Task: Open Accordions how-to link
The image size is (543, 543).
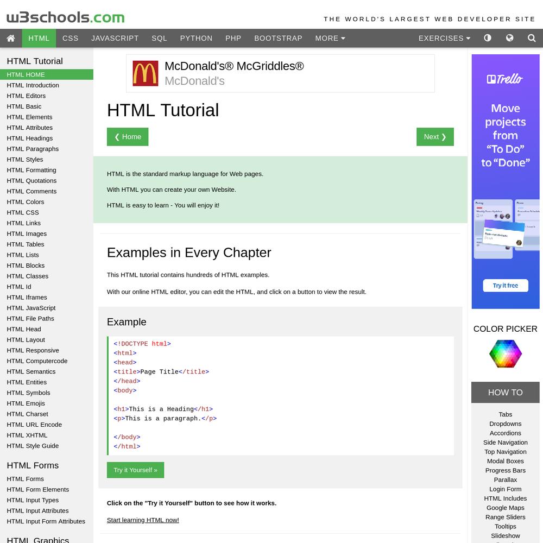Action: (505, 433)
